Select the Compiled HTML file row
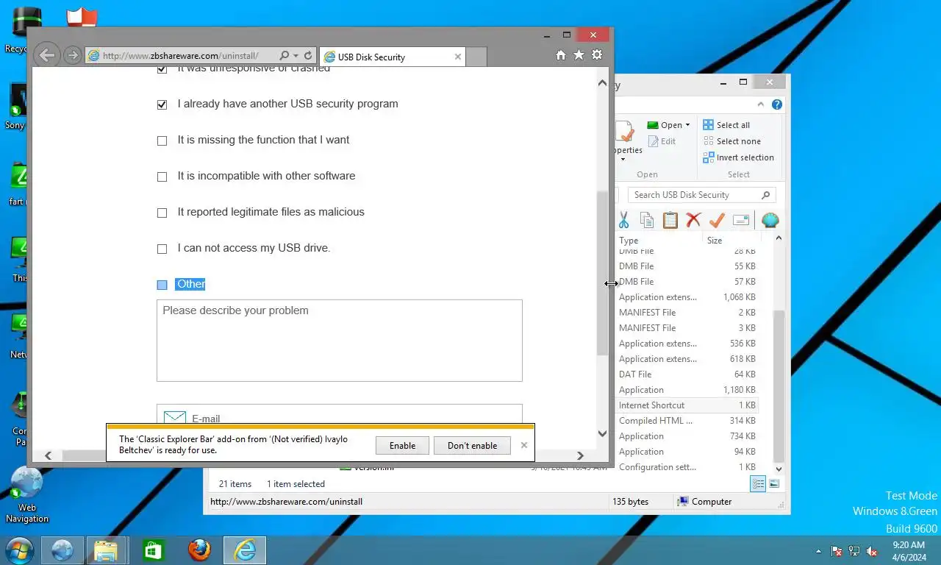 click(x=687, y=421)
